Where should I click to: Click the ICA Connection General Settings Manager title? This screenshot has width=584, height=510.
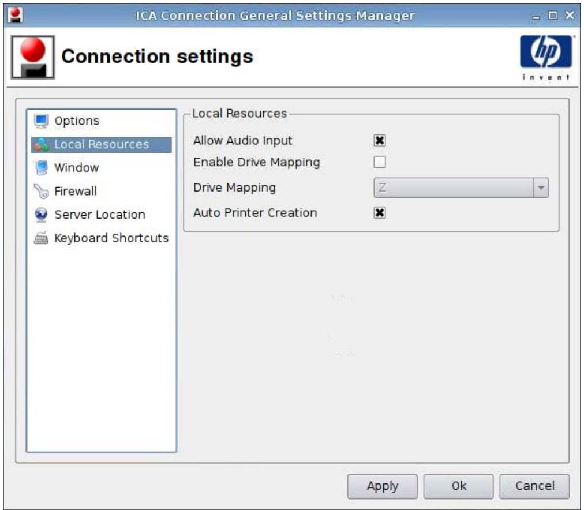pos(275,16)
